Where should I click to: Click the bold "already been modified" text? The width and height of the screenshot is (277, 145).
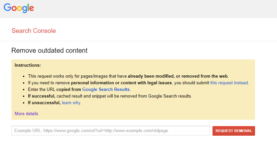(x=150, y=76)
